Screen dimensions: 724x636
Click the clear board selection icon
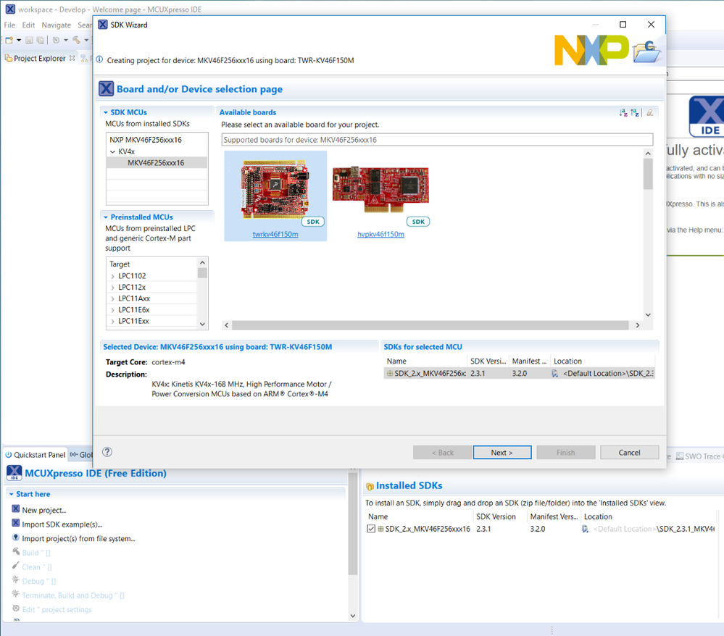649,112
